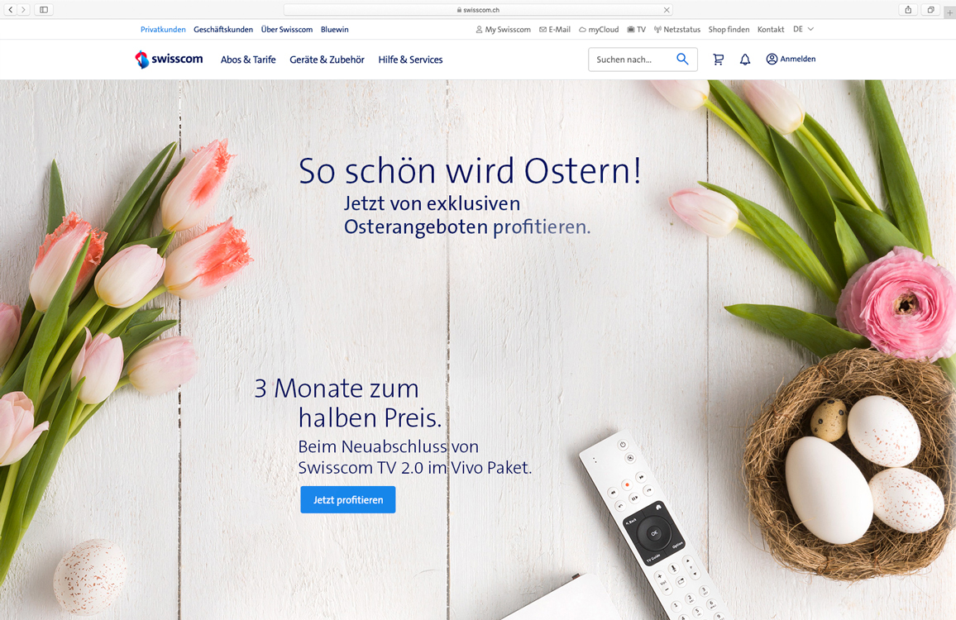Switch to the Geschäftskunden tab
This screenshot has height=620, width=956.
pyautogui.click(x=223, y=29)
